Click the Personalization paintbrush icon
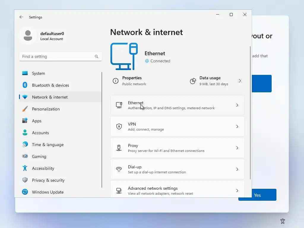 [x=25, y=109]
